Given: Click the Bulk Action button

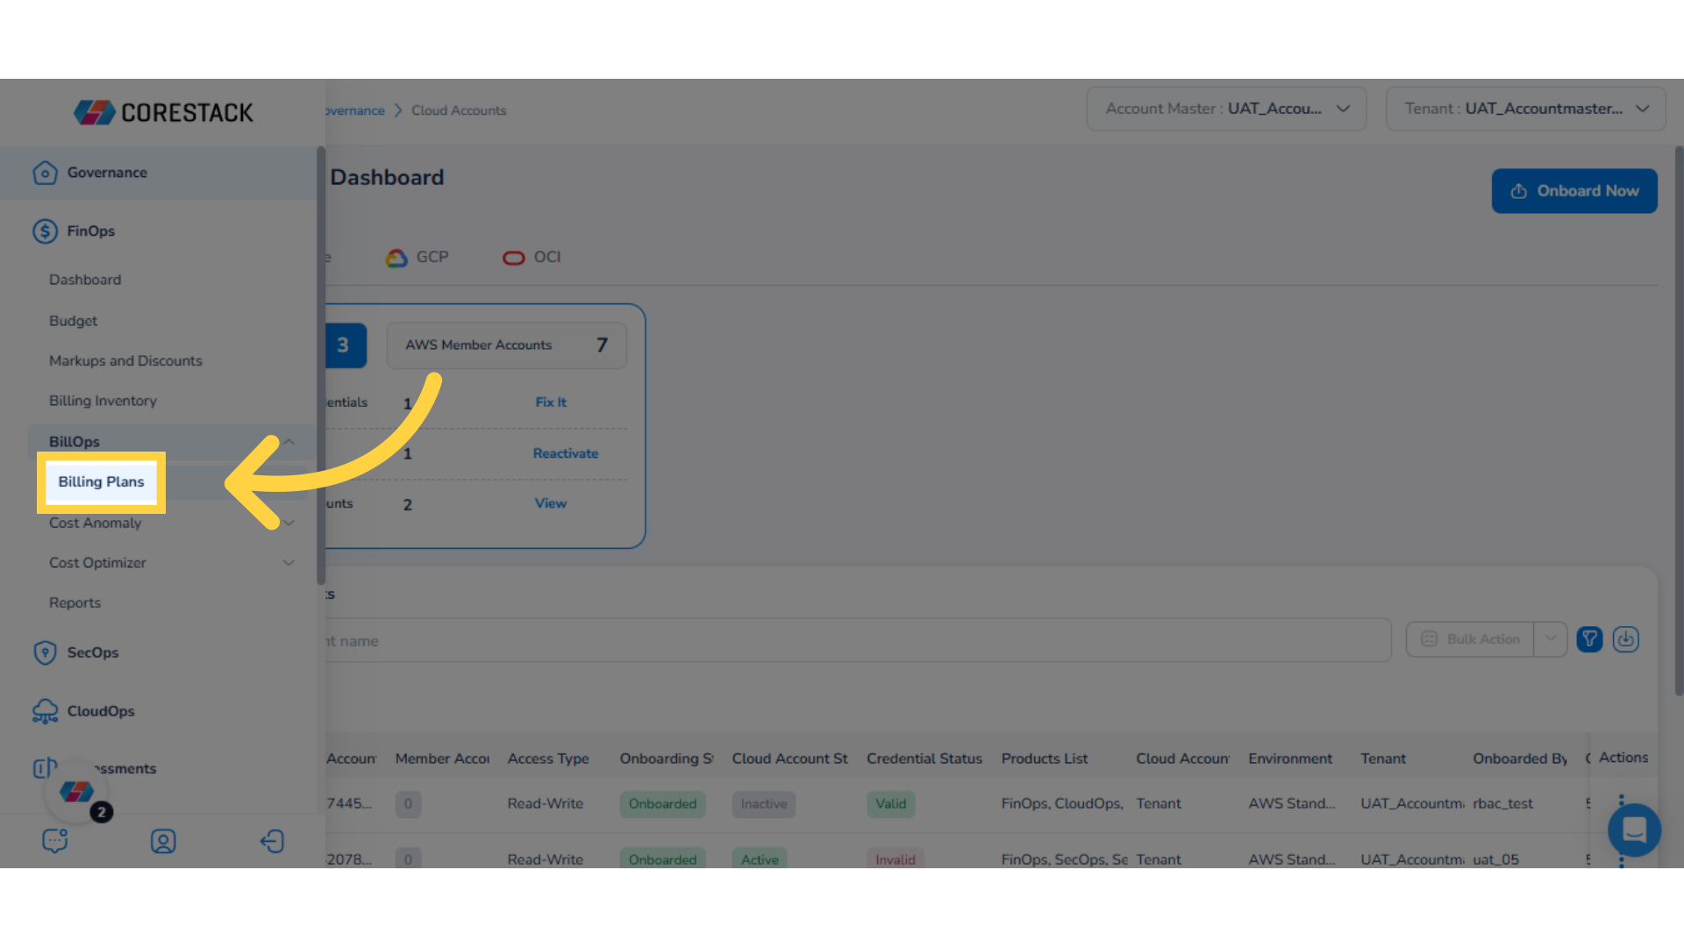Looking at the screenshot, I should [x=1470, y=639].
